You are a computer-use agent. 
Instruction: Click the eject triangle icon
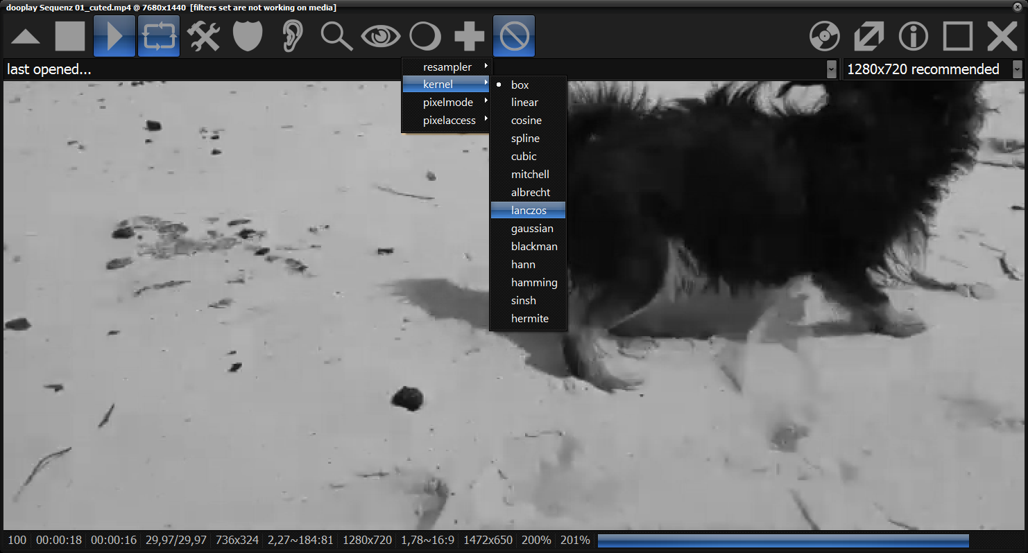click(26, 36)
